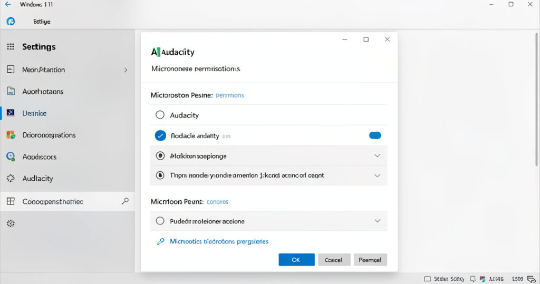Select the Tlnpm aoodery radio button
This screenshot has height=284, width=540.
coord(160,175)
